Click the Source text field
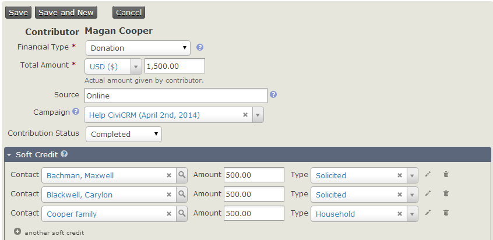The width and height of the screenshot is (493, 240). pos(175,95)
